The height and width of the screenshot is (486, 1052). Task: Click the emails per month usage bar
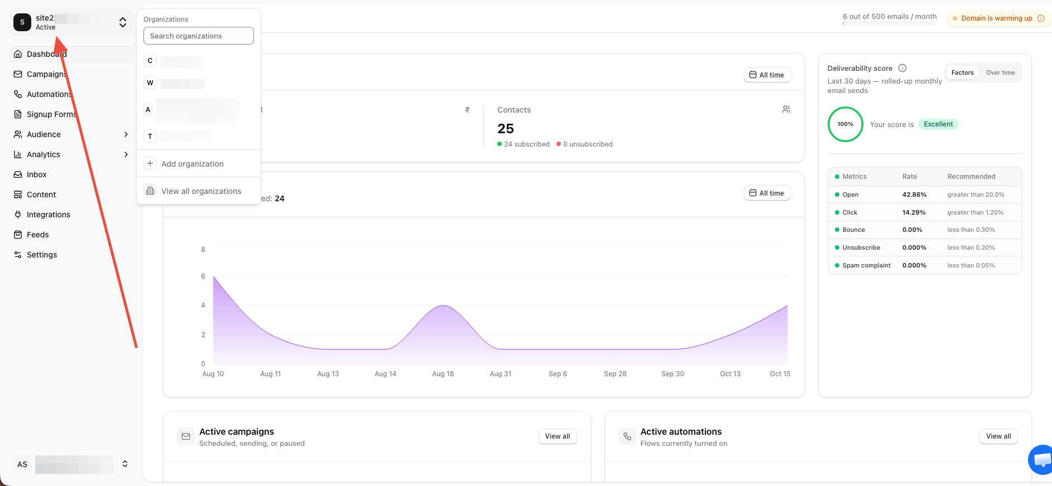click(890, 24)
